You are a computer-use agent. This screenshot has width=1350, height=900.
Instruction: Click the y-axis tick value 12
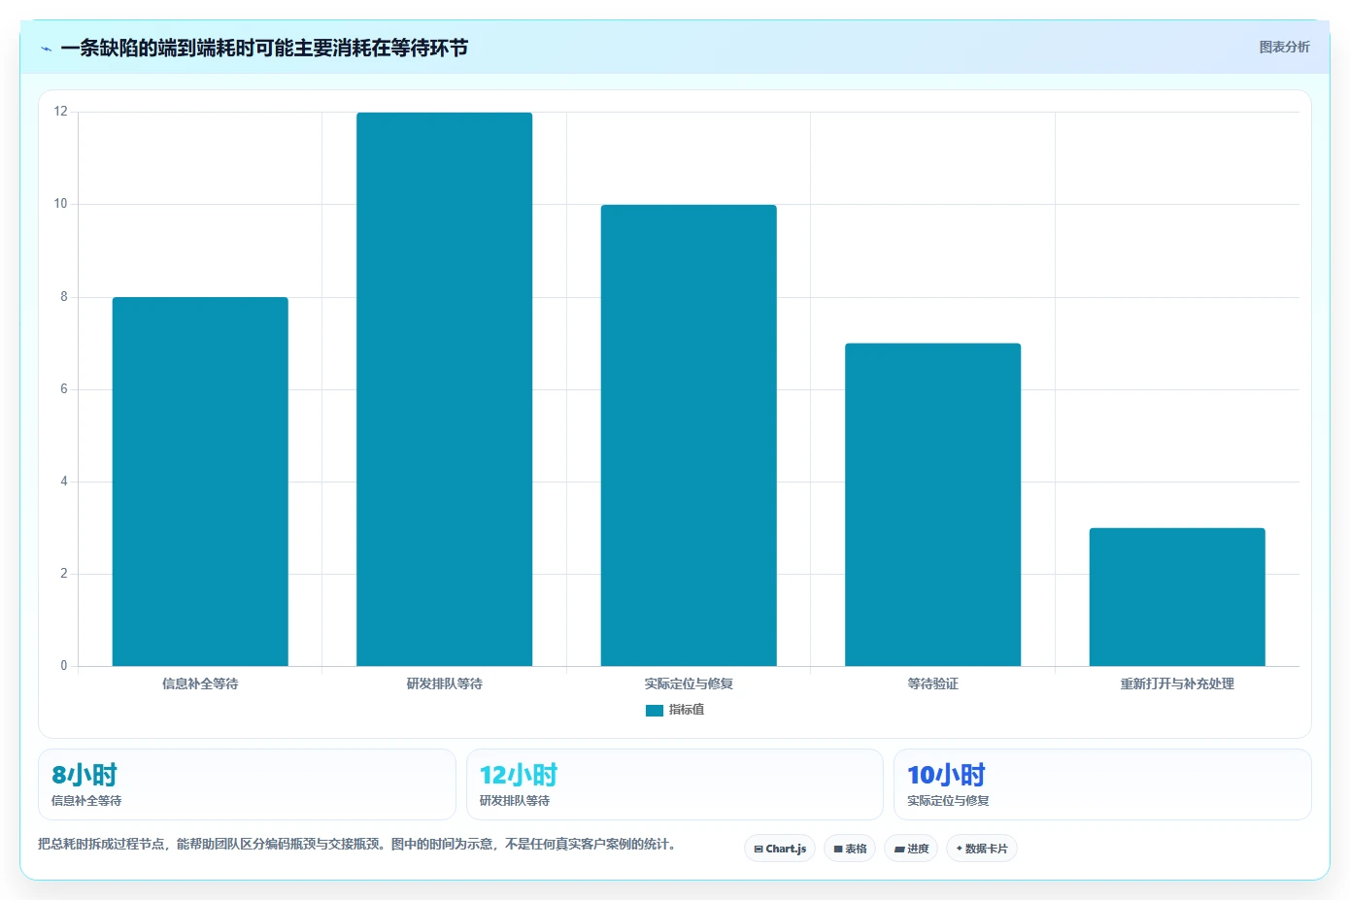(x=61, y=112)
